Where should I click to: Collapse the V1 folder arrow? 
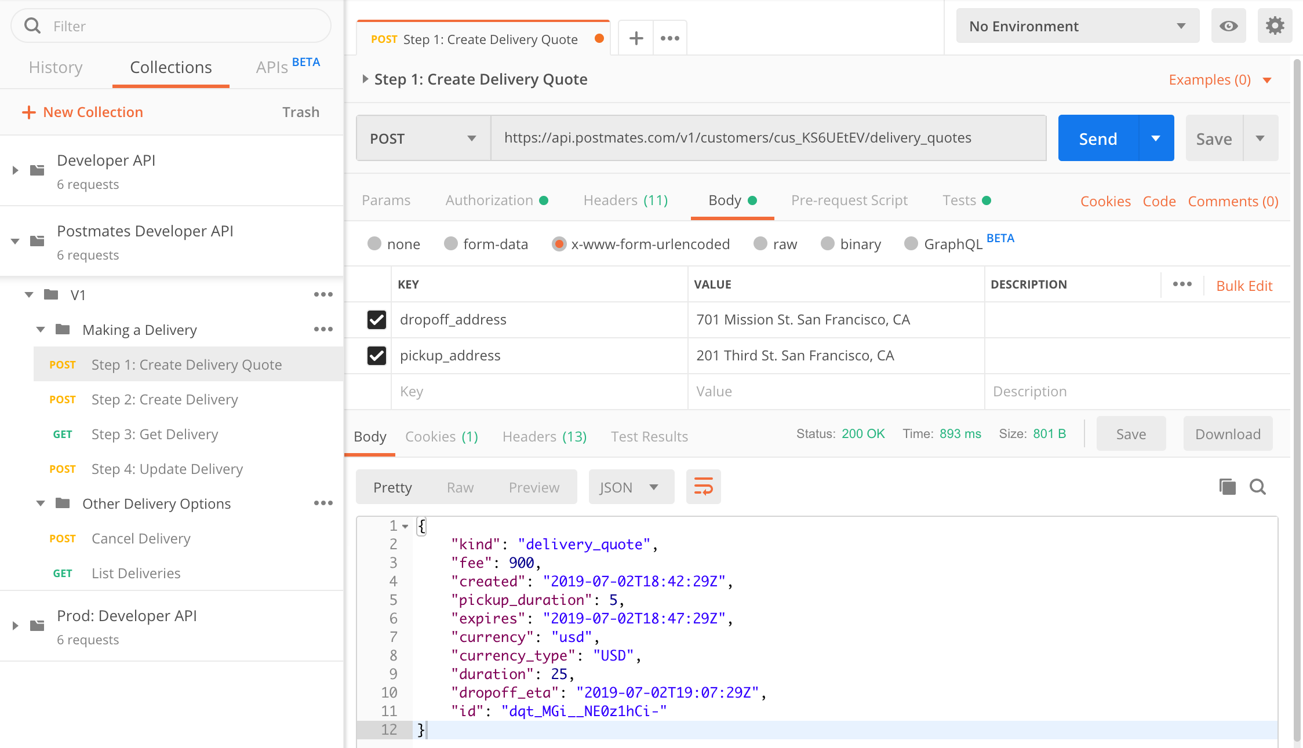29,294
